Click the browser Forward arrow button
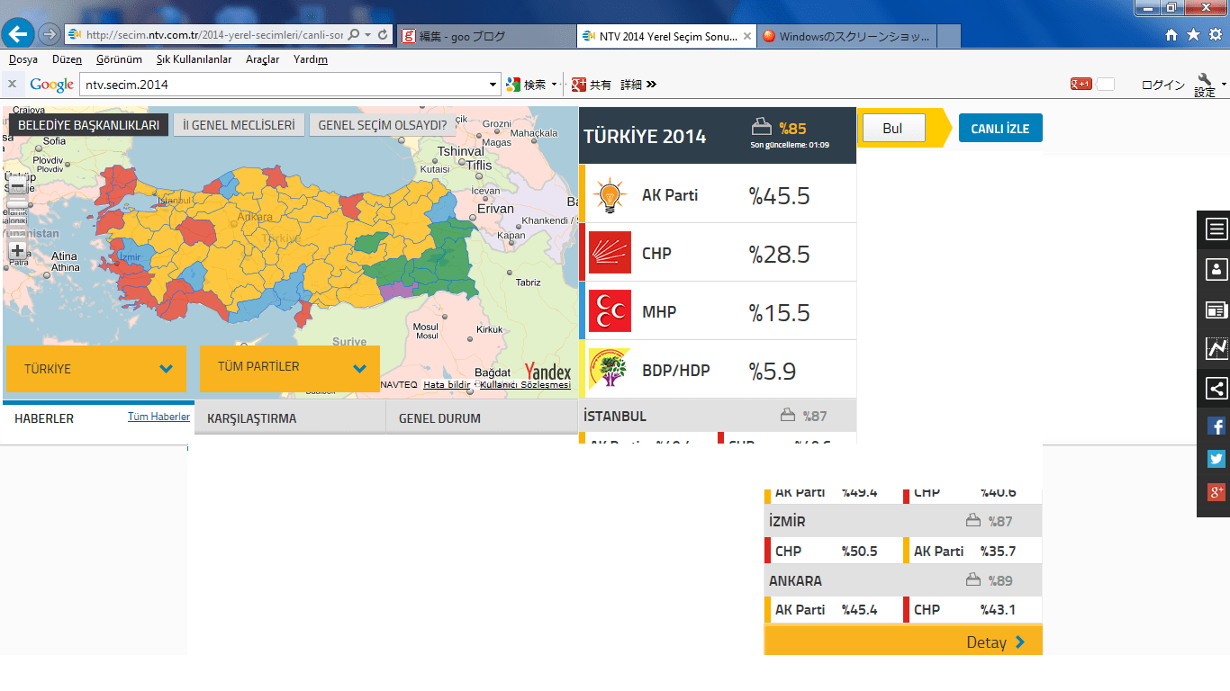 pyautogui.click(x=50, y=35)
